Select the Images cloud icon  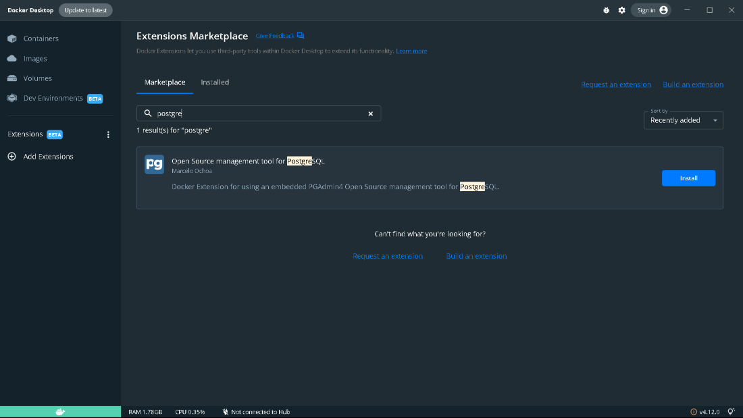[12, 58]
